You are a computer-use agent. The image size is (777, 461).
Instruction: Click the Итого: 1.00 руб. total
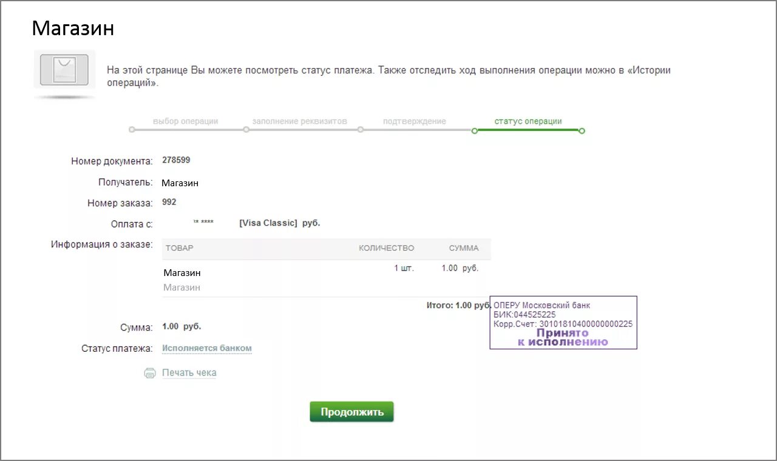[459, 305]
